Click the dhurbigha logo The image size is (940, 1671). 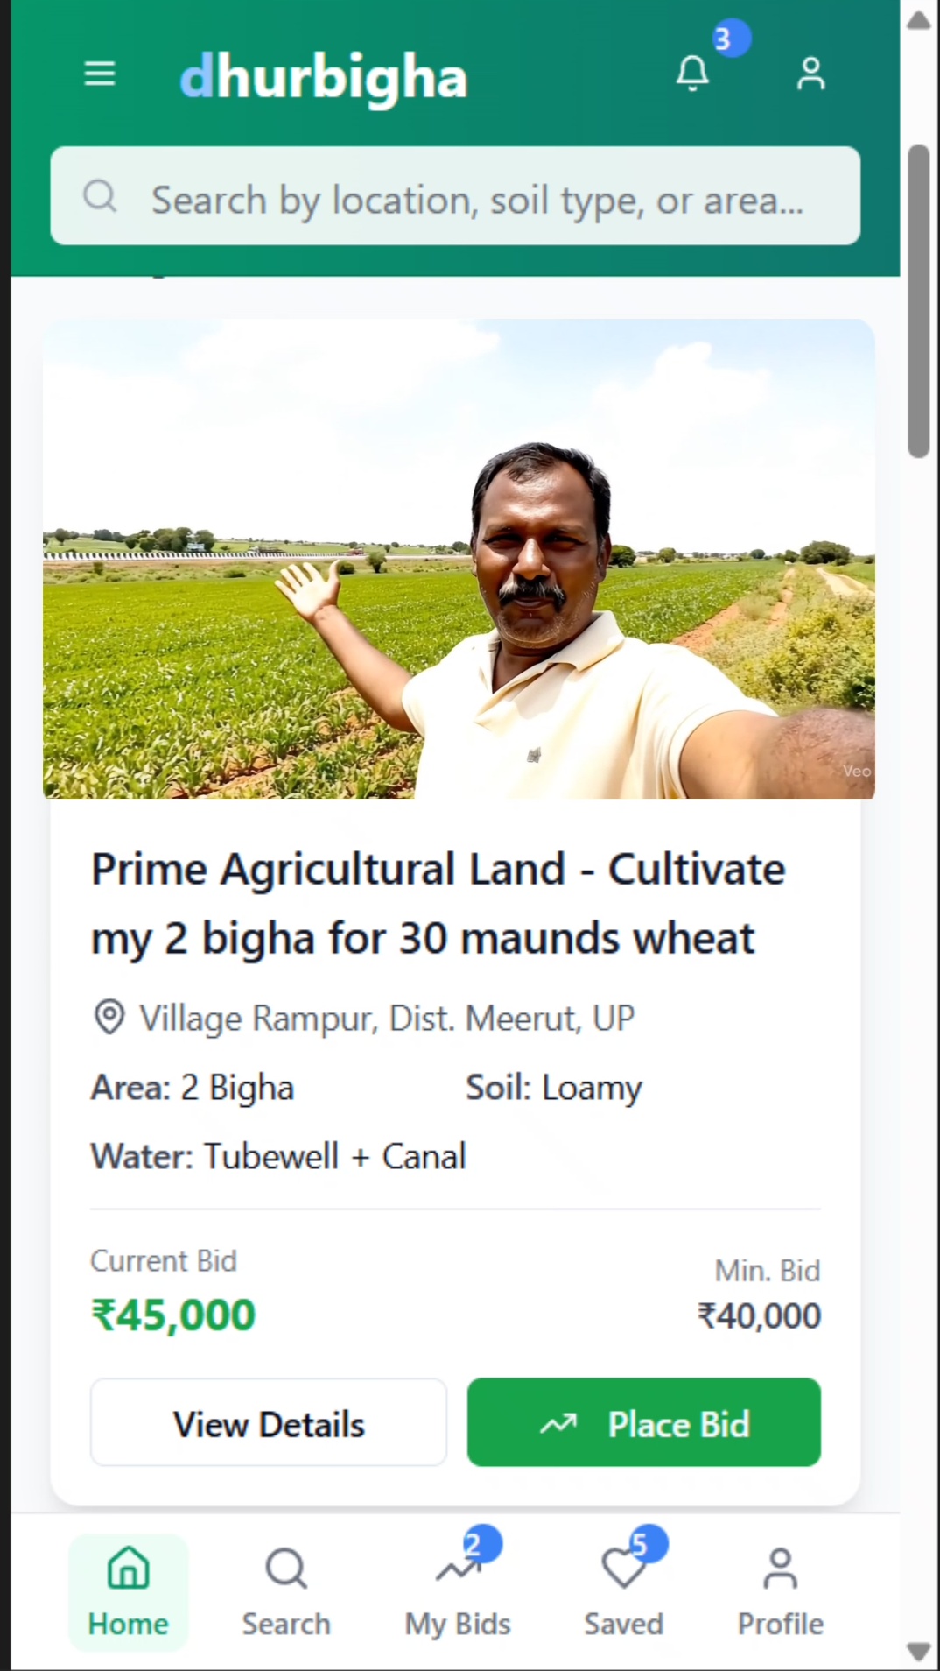coord(323,77)
